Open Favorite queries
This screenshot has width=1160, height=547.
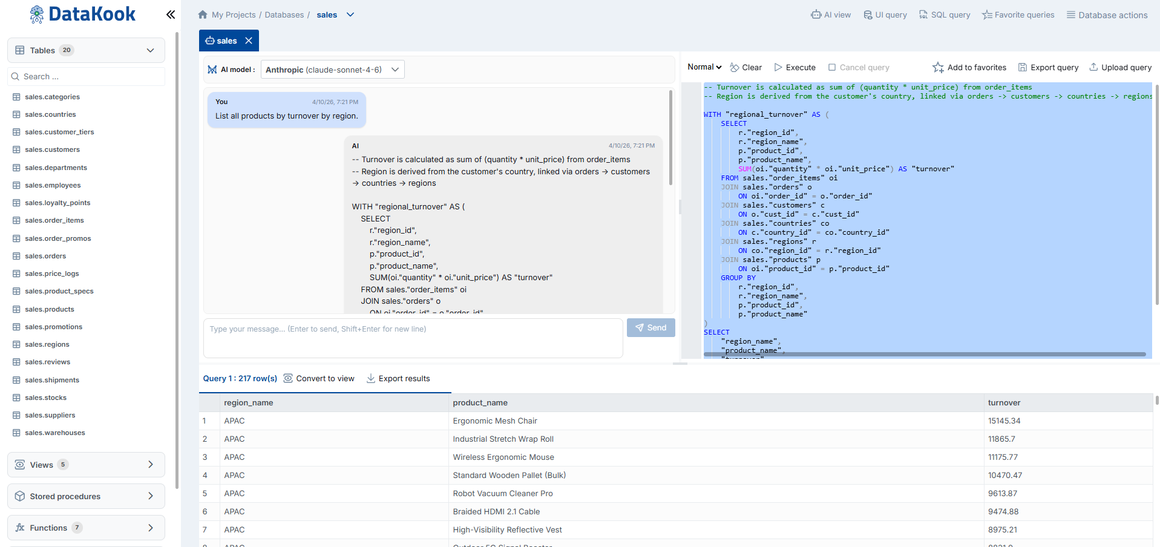(x=1017, y=15)
